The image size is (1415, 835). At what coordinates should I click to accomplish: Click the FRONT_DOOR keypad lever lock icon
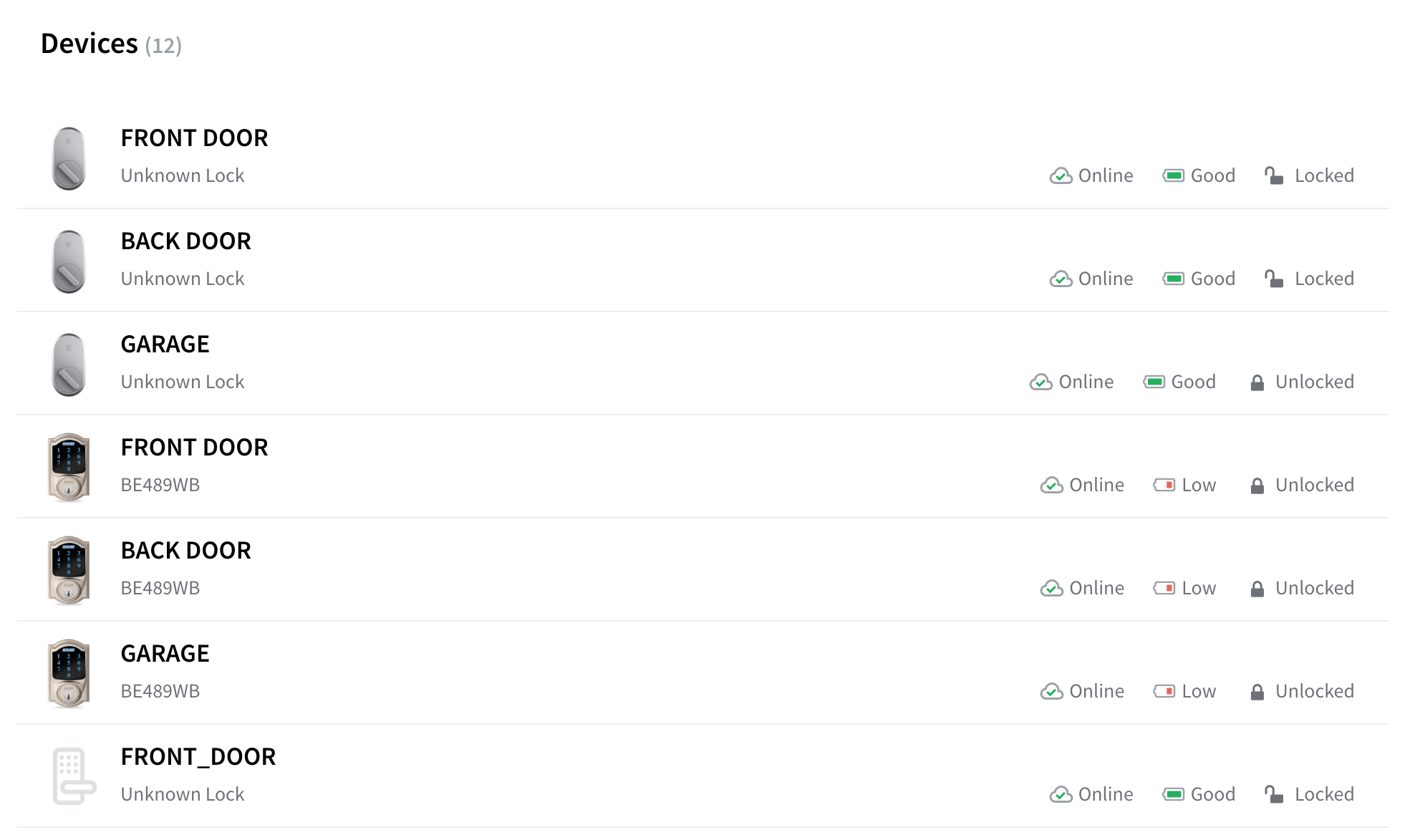pos(74,776)
